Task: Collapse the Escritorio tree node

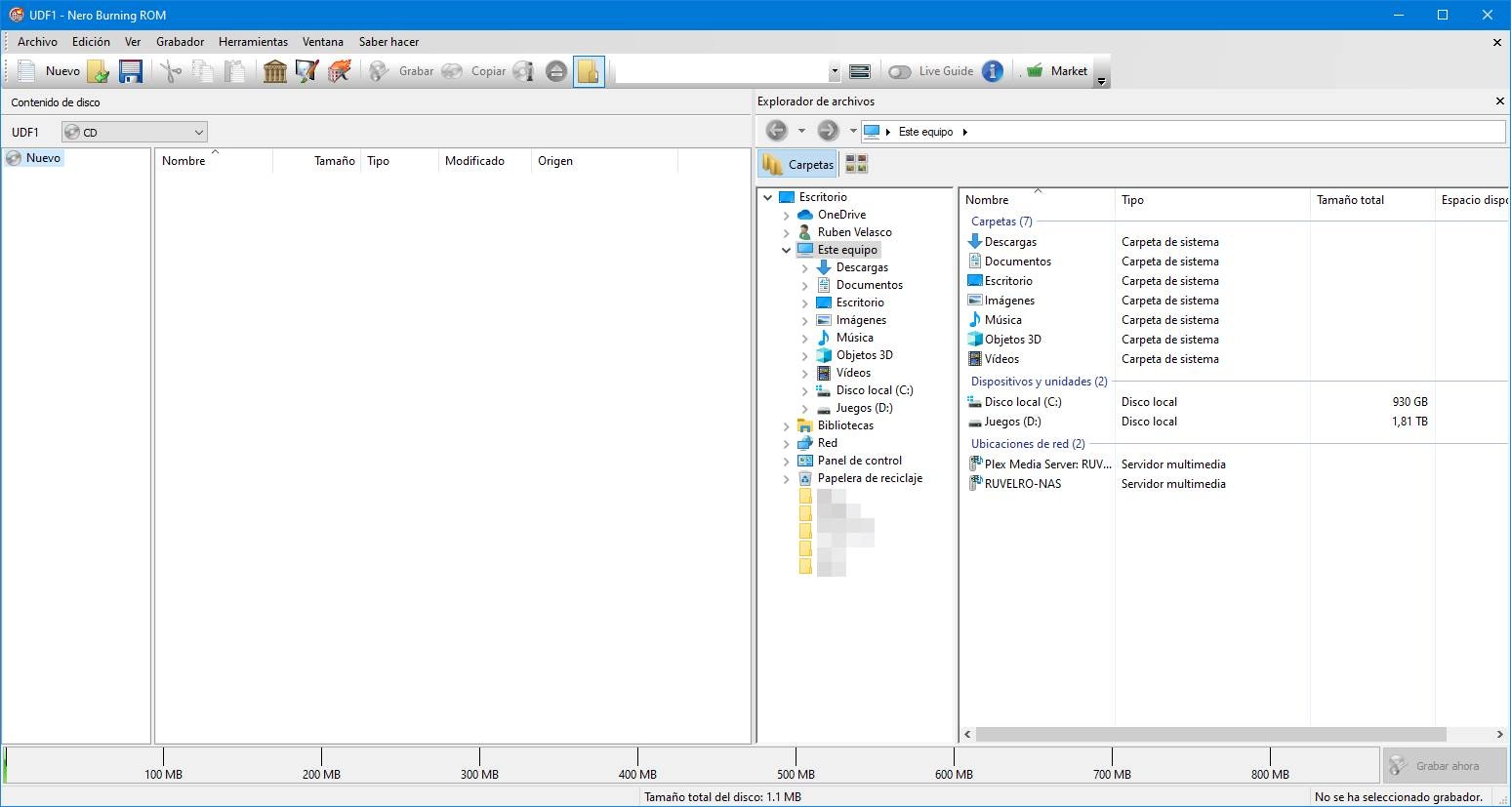Action: coord(768,197)
